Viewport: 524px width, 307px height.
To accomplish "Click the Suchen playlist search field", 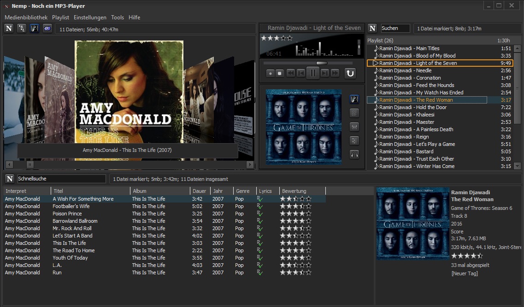I will tap(395, 29).
